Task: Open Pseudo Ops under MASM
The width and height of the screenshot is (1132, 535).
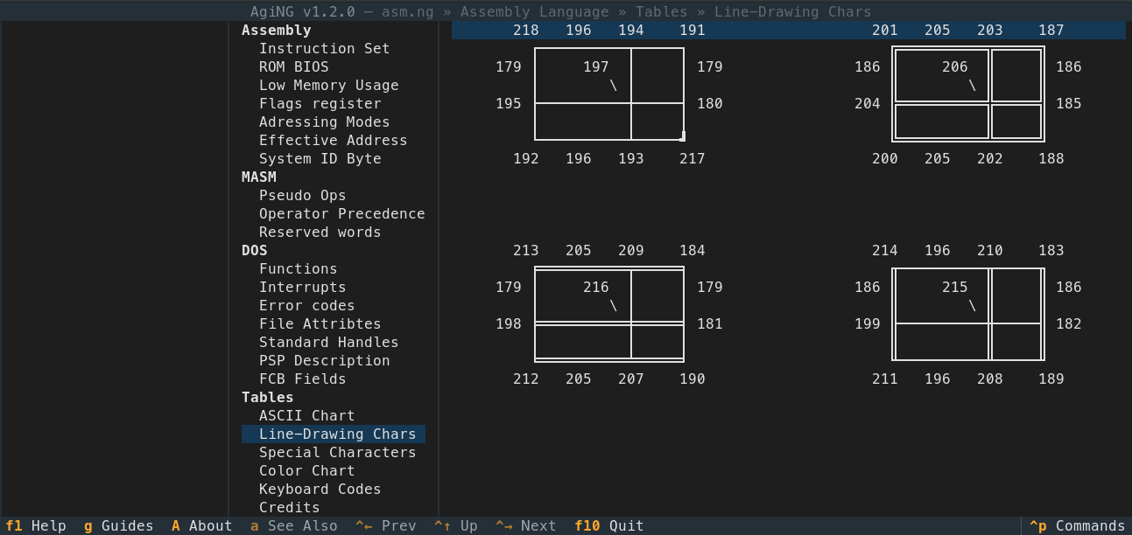Action: [x=303, y=196]
